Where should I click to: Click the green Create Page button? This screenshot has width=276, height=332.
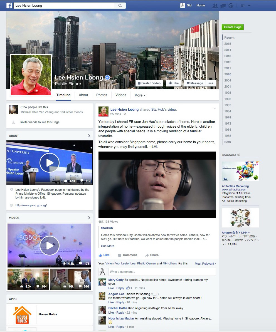[233, 27]
